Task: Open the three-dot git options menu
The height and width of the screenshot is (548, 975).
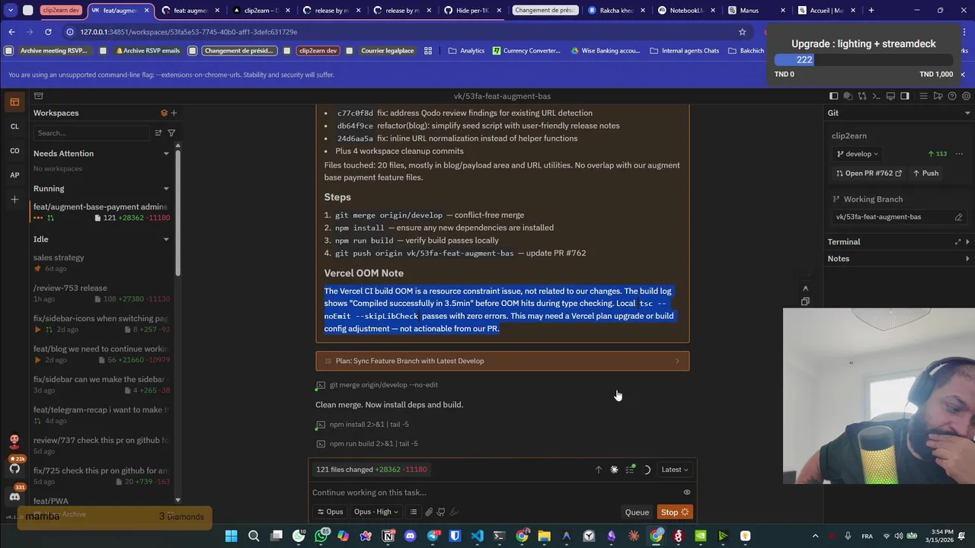Action: pos(957,154)
